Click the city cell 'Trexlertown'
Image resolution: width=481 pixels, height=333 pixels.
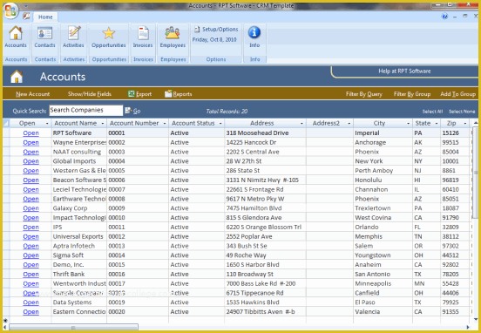point(383,208)
